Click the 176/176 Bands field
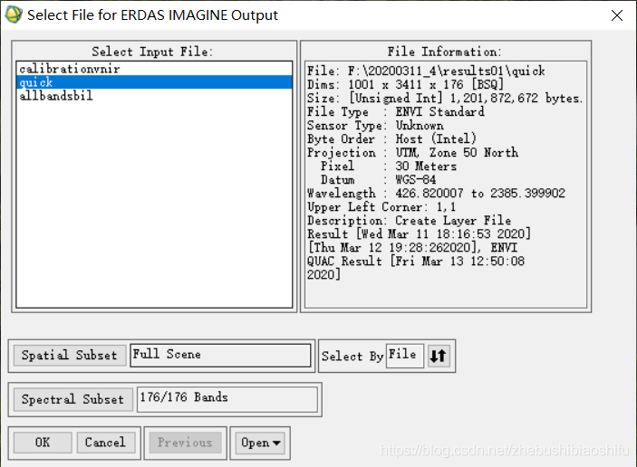Image resolution: width=637 pixels, height=467 pixels. click(x=227, y=399)
